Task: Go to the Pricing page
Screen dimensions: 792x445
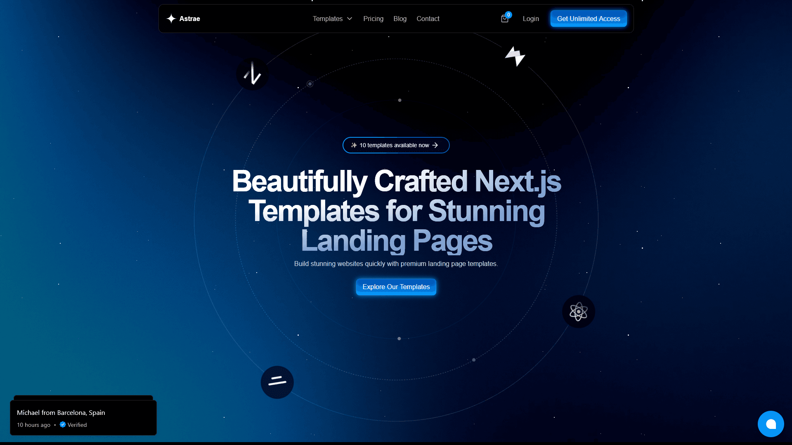Action: (373, 19)
